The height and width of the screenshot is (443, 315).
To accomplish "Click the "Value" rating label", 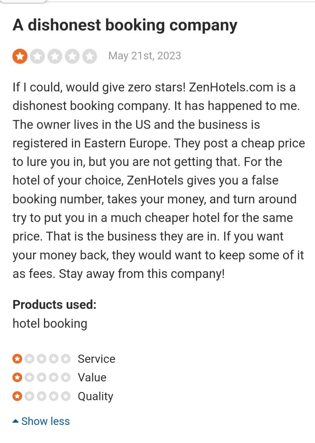I will [x=92, y=377].
